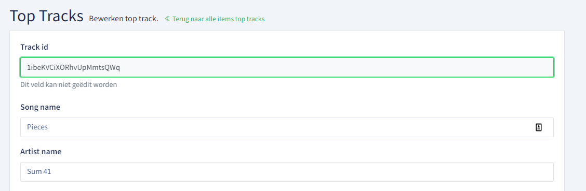This screenshot has width=586, height=191.
Task: Click the 'Bewerken top track.' subtitle text
Action: pyautogui.click(x=124, y=19)
